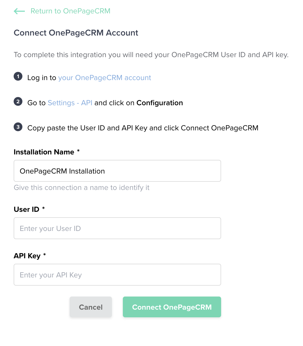
Task: Click the Configuration bold text in step 2
Action: click(x=159, y=103)
